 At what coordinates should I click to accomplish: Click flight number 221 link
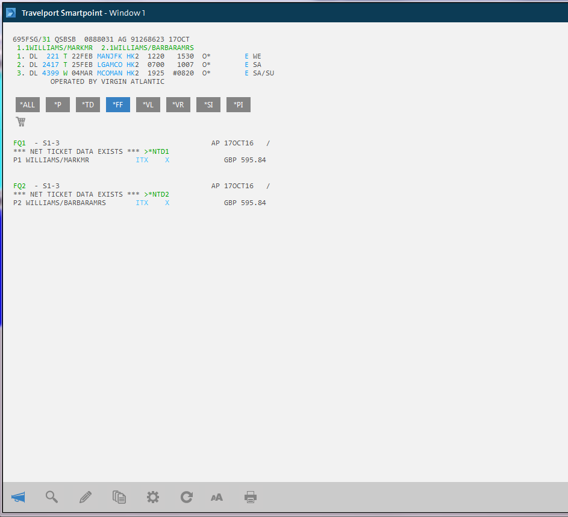[x=52, y=56]
